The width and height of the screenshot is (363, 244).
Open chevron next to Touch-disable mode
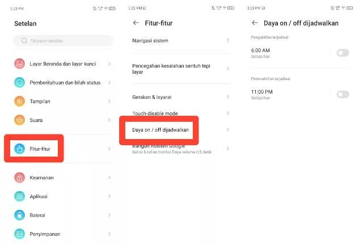pyautogui.click(x=227, y=113)
